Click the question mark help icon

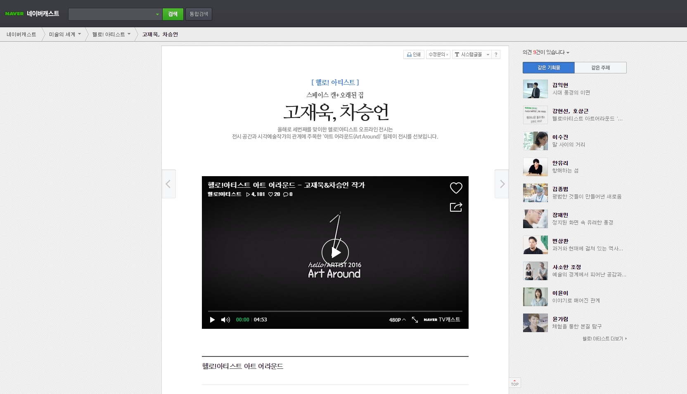496,54
